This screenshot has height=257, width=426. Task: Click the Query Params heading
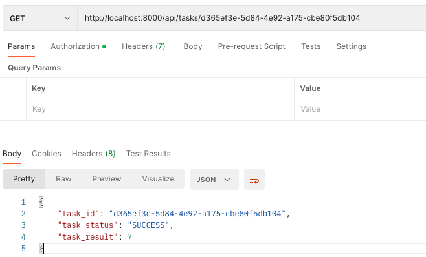pos(34,68)
